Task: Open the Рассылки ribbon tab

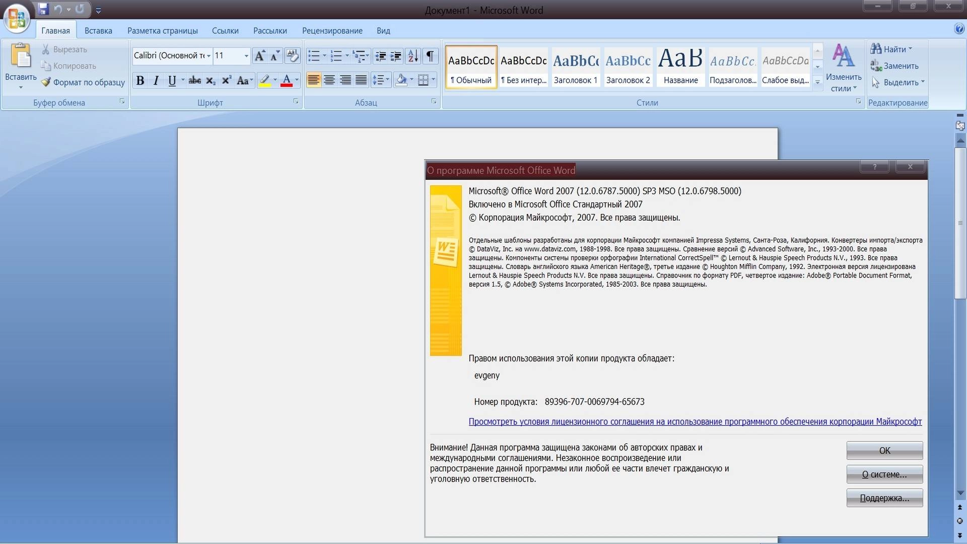Action: 270,31
